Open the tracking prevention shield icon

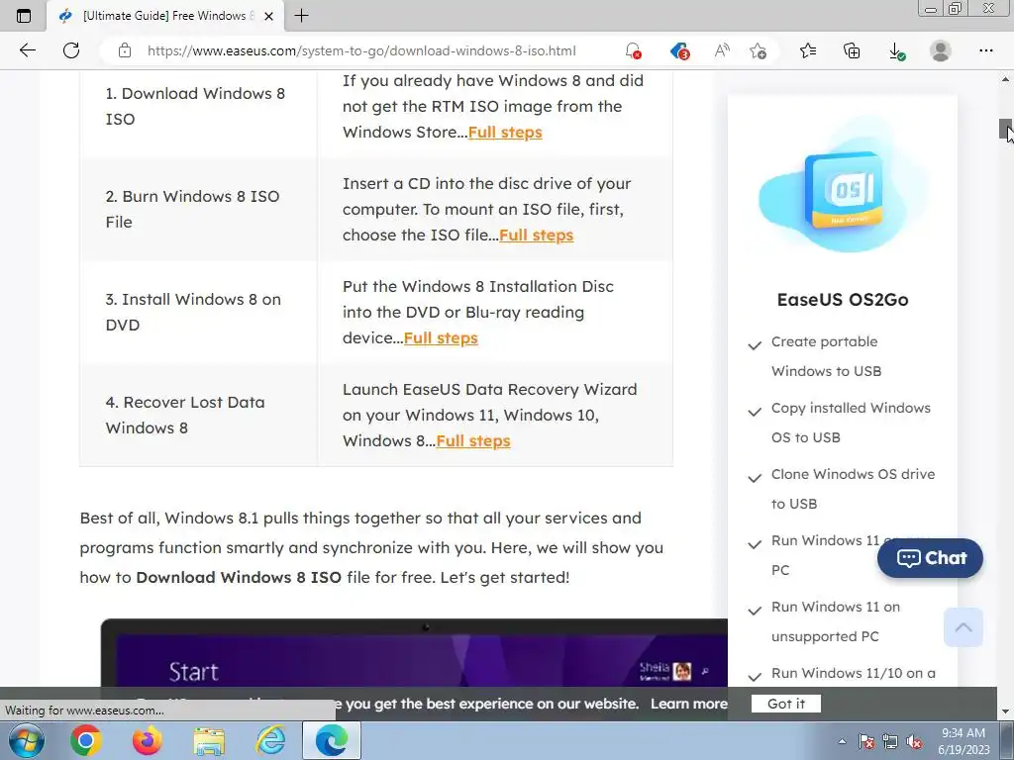coord(679,50)
